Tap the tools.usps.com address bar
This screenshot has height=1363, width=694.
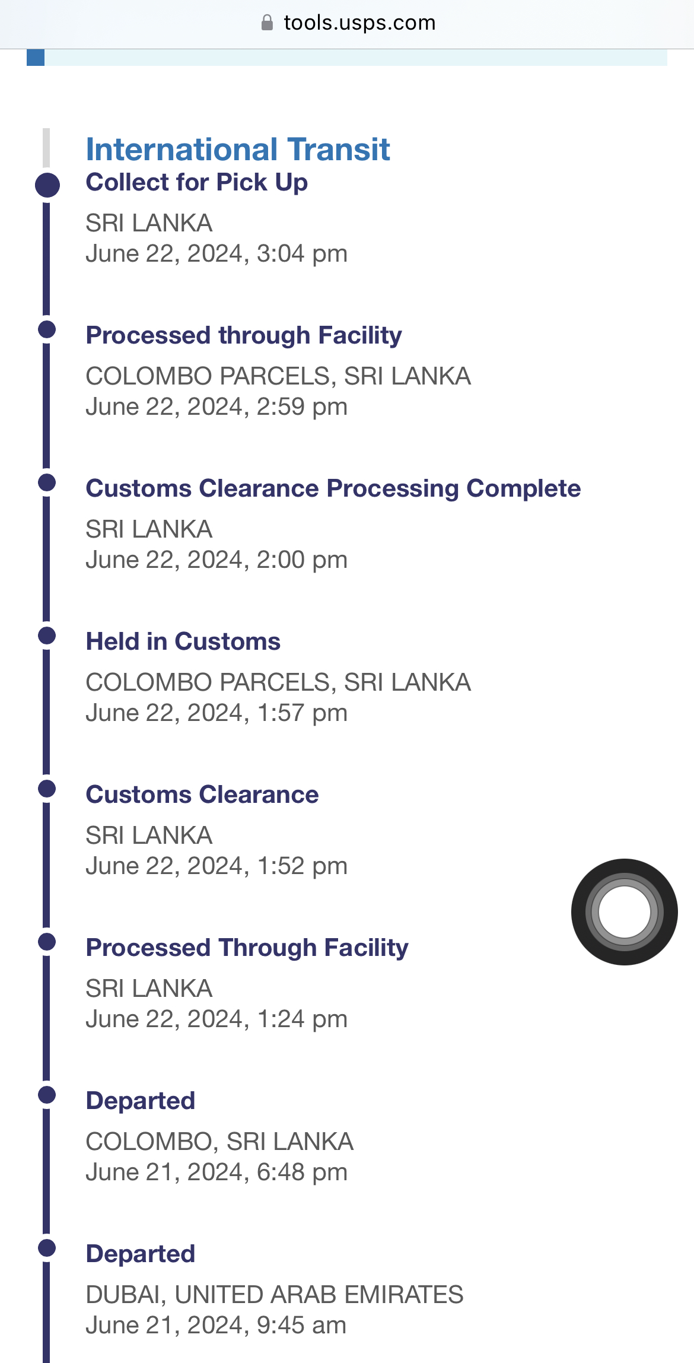347,23
